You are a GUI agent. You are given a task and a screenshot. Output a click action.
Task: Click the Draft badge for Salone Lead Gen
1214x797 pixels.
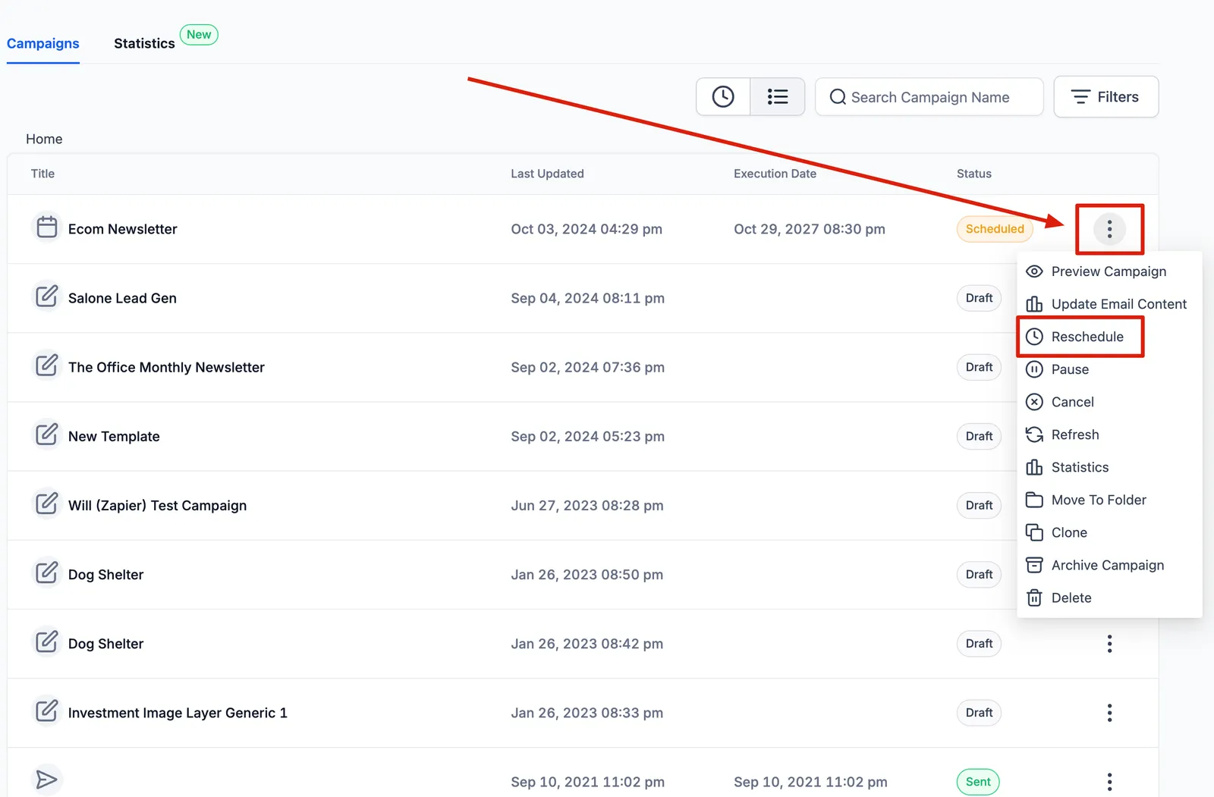979,298
